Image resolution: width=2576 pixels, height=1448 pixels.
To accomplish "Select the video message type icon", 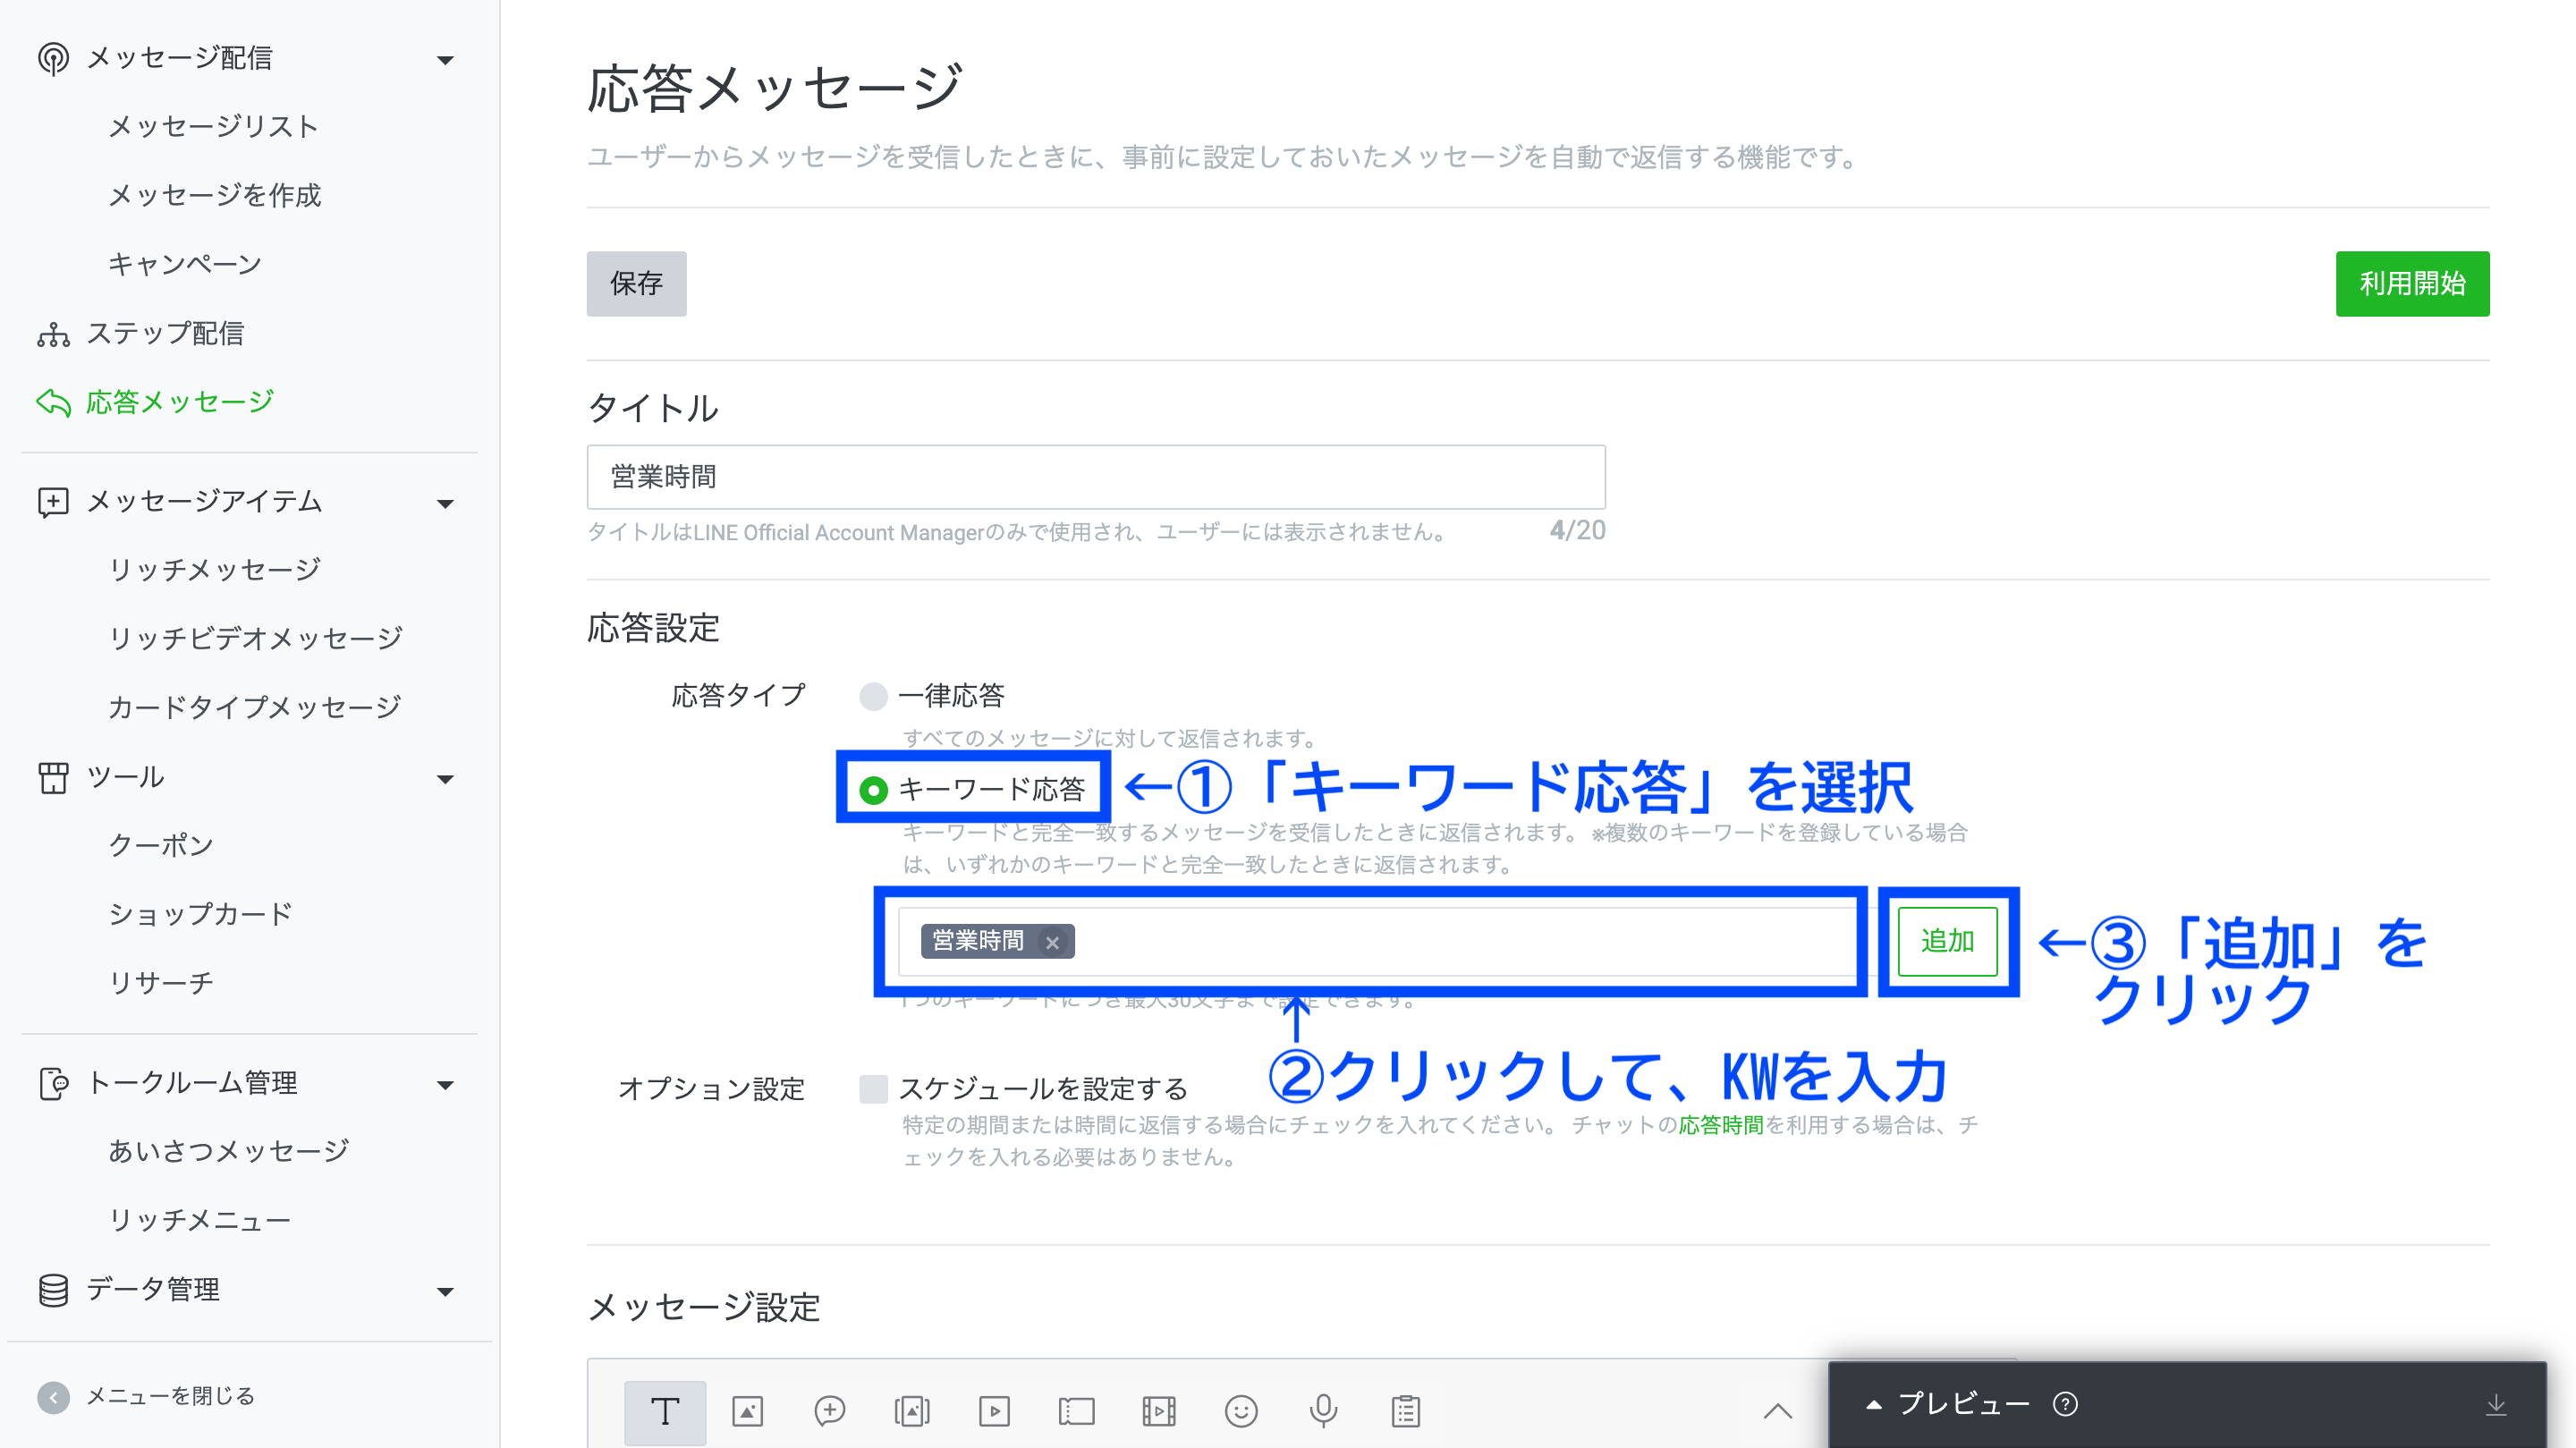I will coord(994,1411).
